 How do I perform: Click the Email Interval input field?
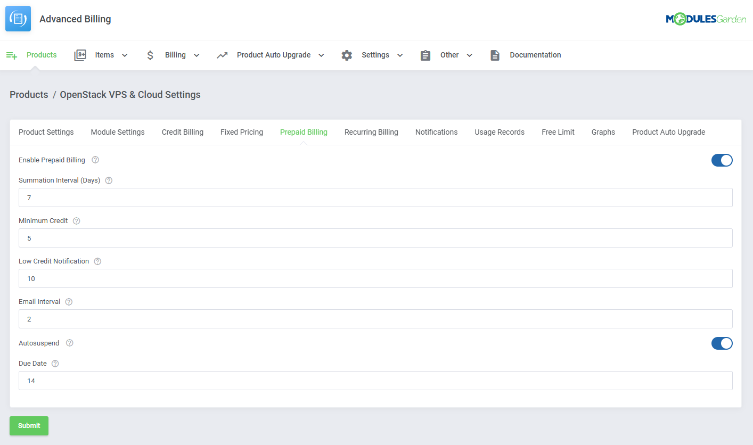[x=375, y=319]
